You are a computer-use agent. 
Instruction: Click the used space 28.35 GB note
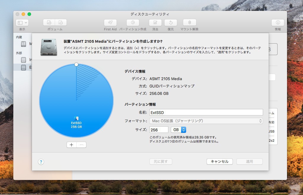(183, 137)
